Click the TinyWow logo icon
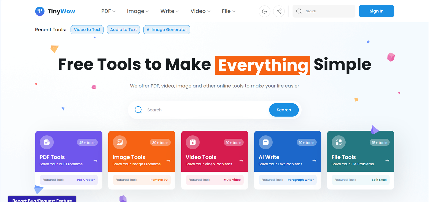This screenshot has width=429, height=202. click(x=40, y=11)
